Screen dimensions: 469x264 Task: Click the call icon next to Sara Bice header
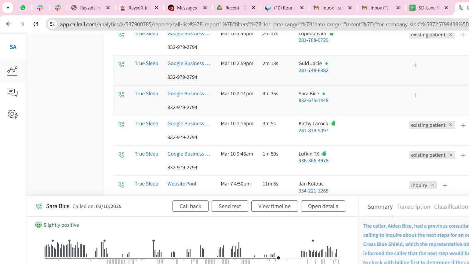(39, 206)
